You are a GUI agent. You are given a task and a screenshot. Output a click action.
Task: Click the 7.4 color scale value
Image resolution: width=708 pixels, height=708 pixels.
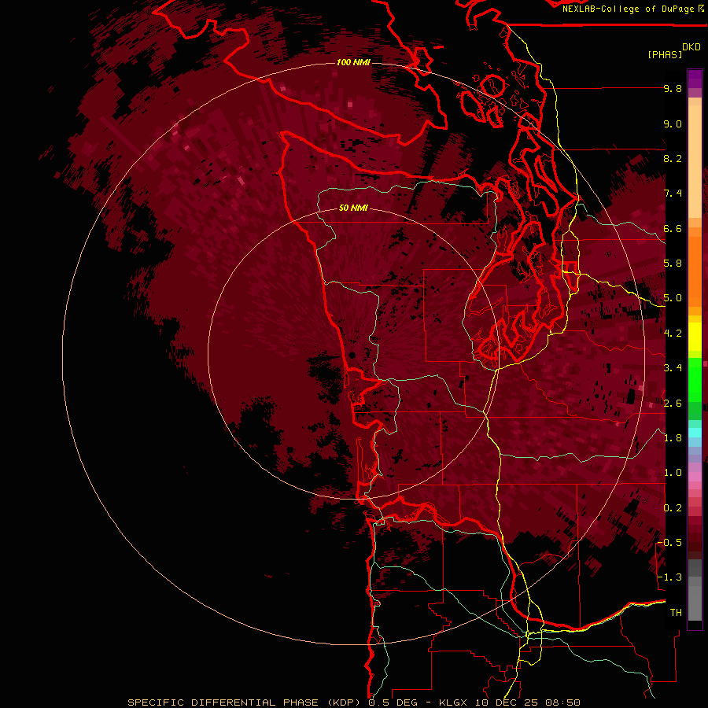(x=673, y=194)
